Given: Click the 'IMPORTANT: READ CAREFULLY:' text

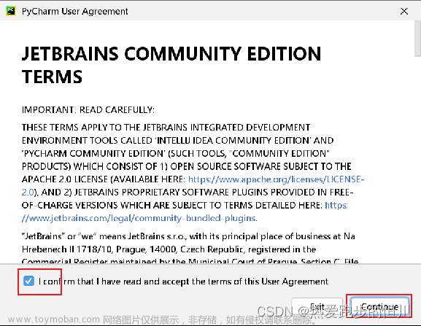Looking at the screenshot, I should tap(88, 110).
